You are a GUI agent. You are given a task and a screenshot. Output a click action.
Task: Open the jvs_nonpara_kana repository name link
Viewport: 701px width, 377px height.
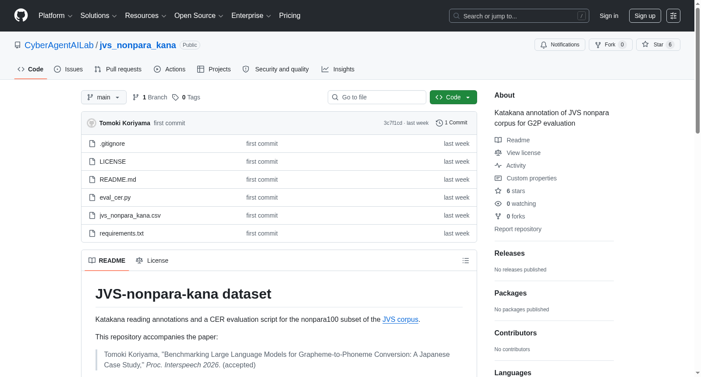138,45
